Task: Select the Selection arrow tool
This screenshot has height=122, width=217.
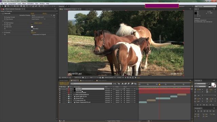Action: (2, 6)
